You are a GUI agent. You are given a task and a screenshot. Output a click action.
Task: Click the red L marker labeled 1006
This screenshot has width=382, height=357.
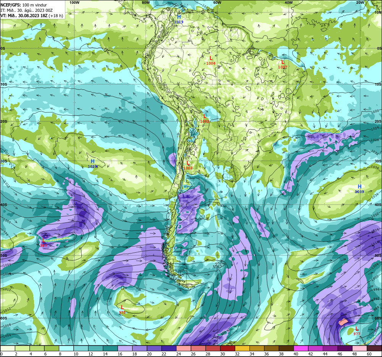[211, 58]
